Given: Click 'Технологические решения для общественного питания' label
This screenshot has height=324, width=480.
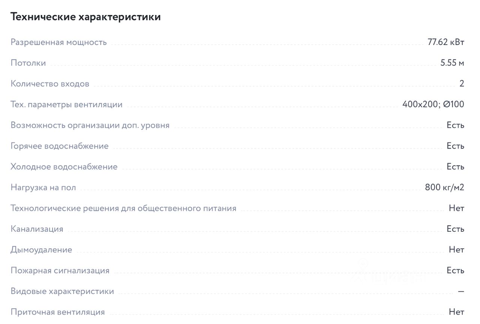Looking at the screenshot, I should click(x=123, y=208).
